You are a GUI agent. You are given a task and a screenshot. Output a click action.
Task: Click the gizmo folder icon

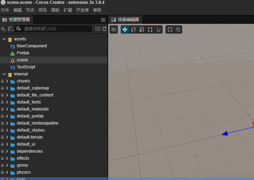pyautogui.click(x=13, y=166)
